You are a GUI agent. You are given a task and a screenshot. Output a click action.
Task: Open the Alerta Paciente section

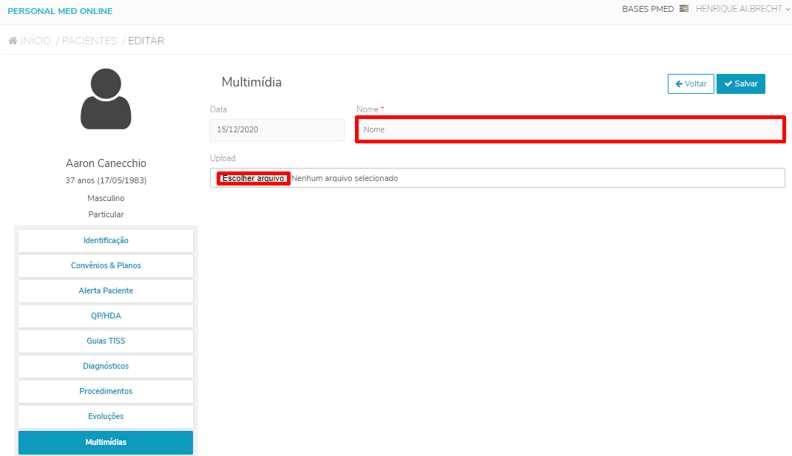click(106, 291)
